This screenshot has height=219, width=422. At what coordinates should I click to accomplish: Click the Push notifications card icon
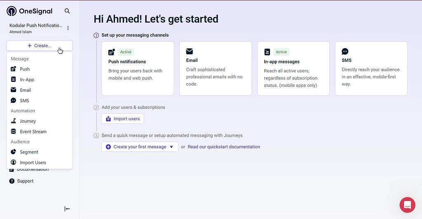point(112,52)
